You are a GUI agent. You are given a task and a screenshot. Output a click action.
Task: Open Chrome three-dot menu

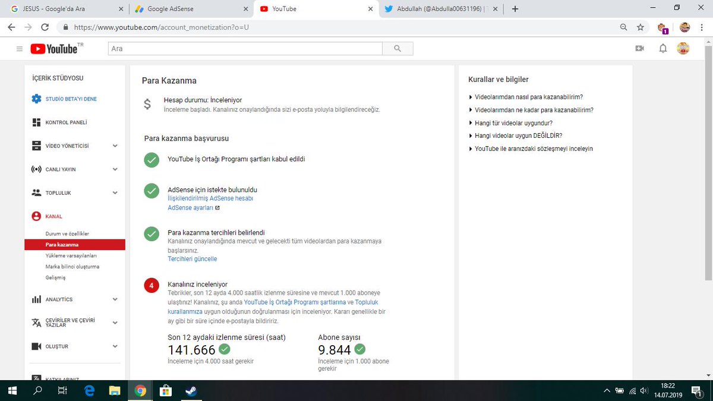pyautogui.click(x=703, y=27)
